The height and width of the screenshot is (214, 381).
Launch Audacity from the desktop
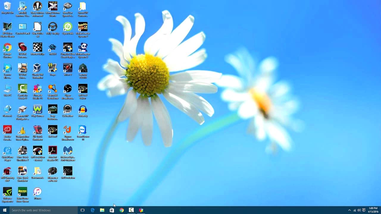pos(83,111)
